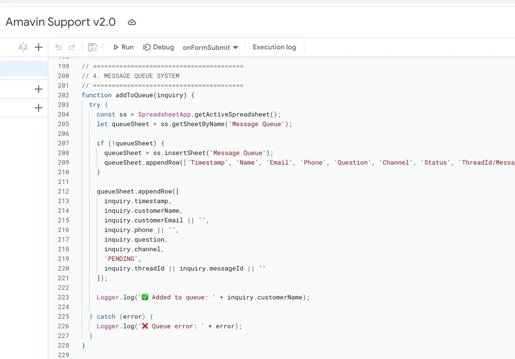
Task: Sort files alphabetically with the AZ icon
Action: coord(23,47)
